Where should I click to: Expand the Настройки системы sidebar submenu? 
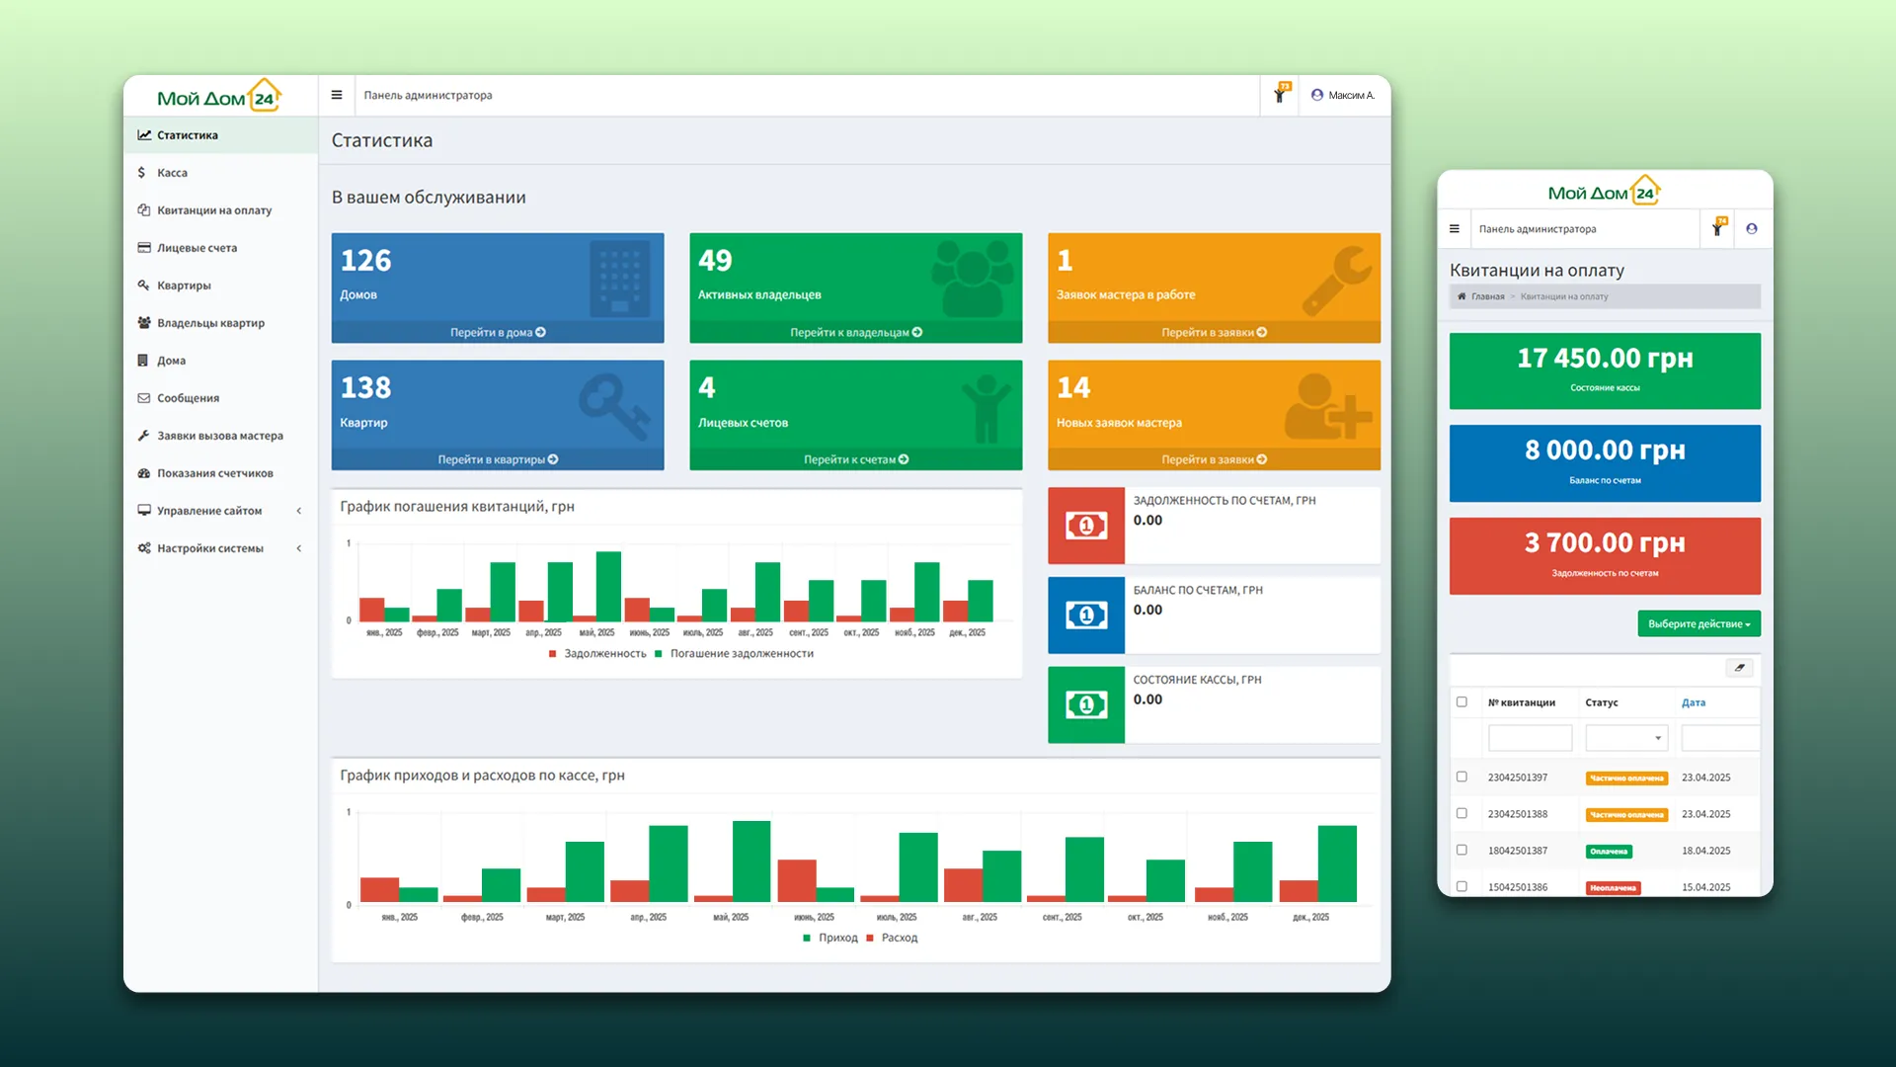tap(298, 548)
